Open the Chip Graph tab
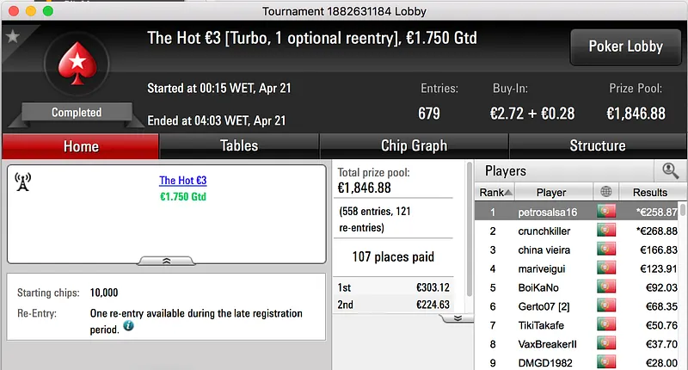The image size is (688, 370). (x=414, y=146)
